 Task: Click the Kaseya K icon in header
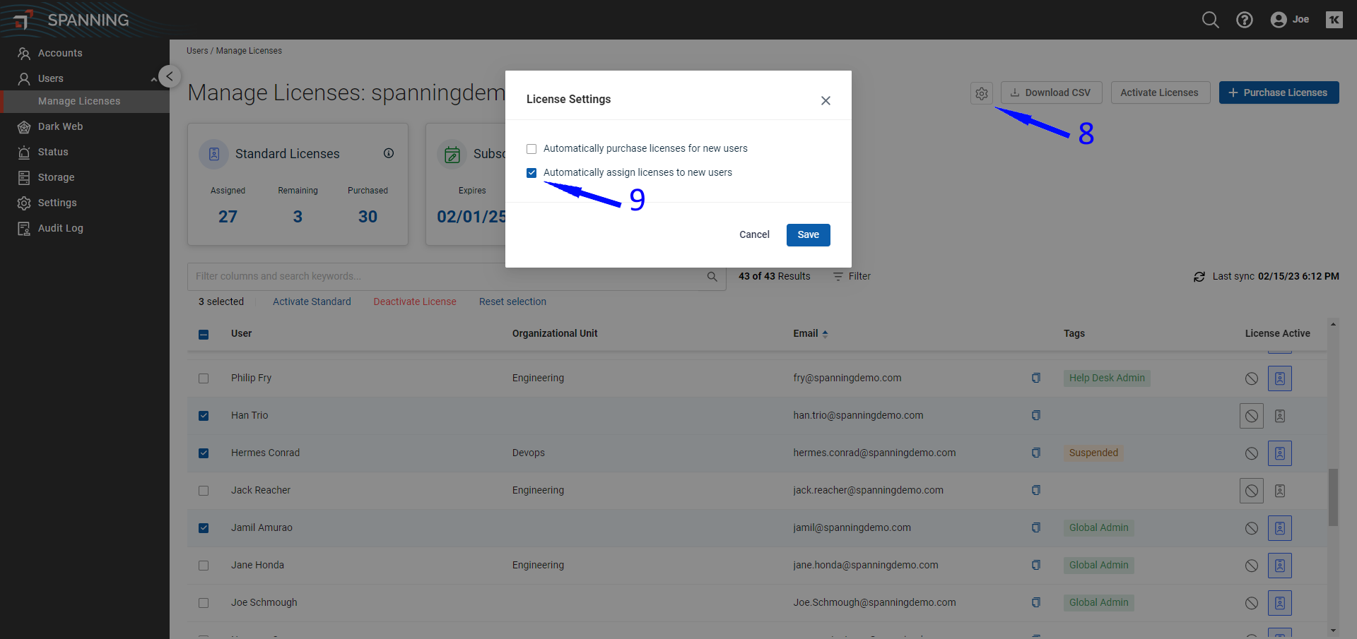[1334, 20]
